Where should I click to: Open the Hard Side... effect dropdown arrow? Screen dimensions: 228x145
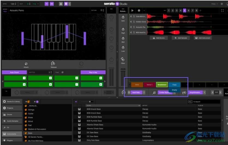[x=144, y=92]
